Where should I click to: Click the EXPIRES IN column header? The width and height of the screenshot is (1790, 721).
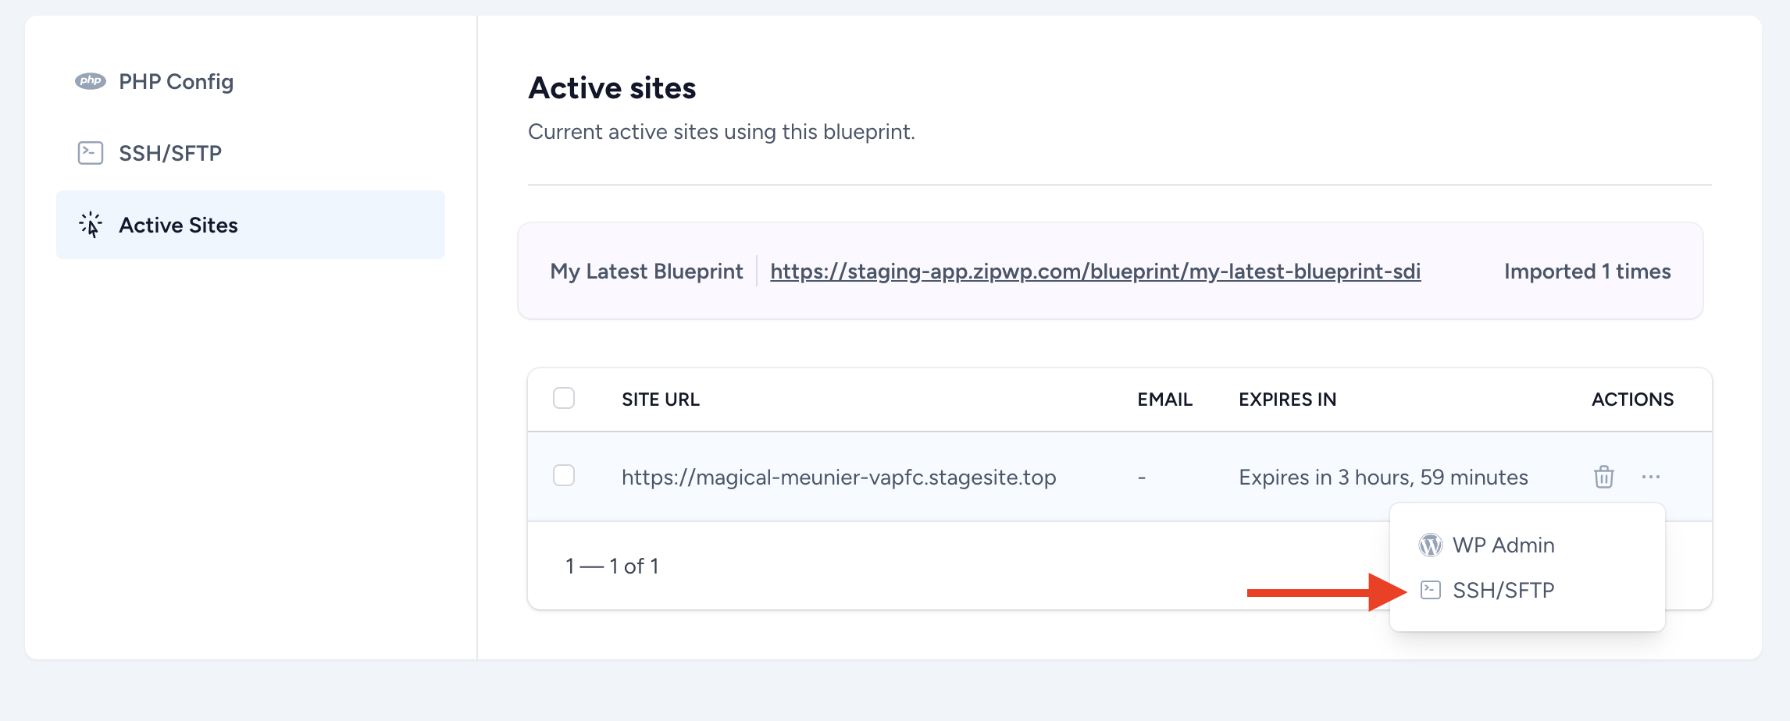[1287, 400]
